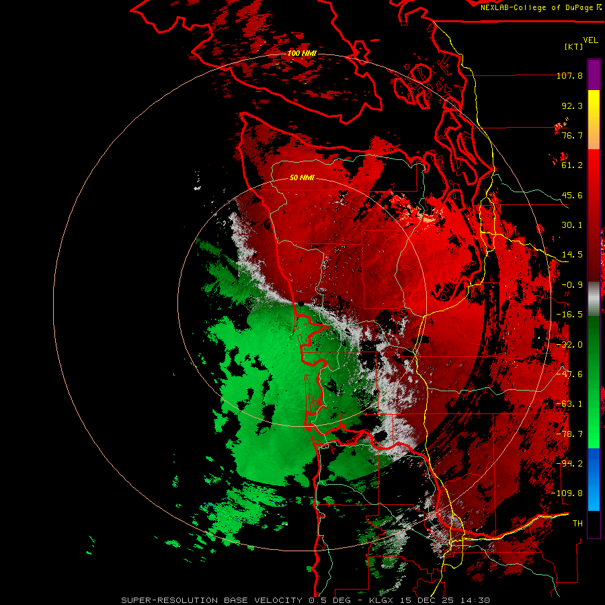Click the [KT] units label
The image size is (605, 605).
[x=574, y=46]
